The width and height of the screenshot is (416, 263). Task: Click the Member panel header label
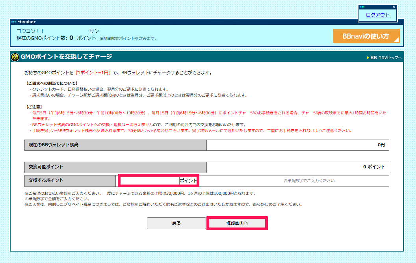pyautogui.click(x=26, y=22)
